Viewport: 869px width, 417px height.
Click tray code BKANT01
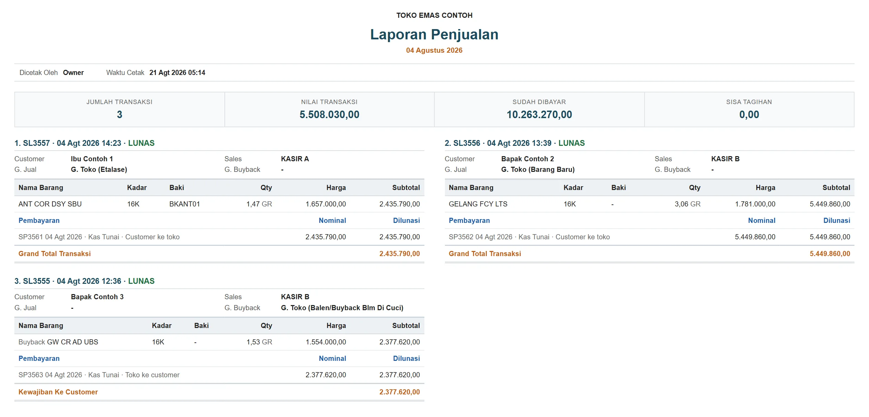pyautogui.click(x=185, y=204)
